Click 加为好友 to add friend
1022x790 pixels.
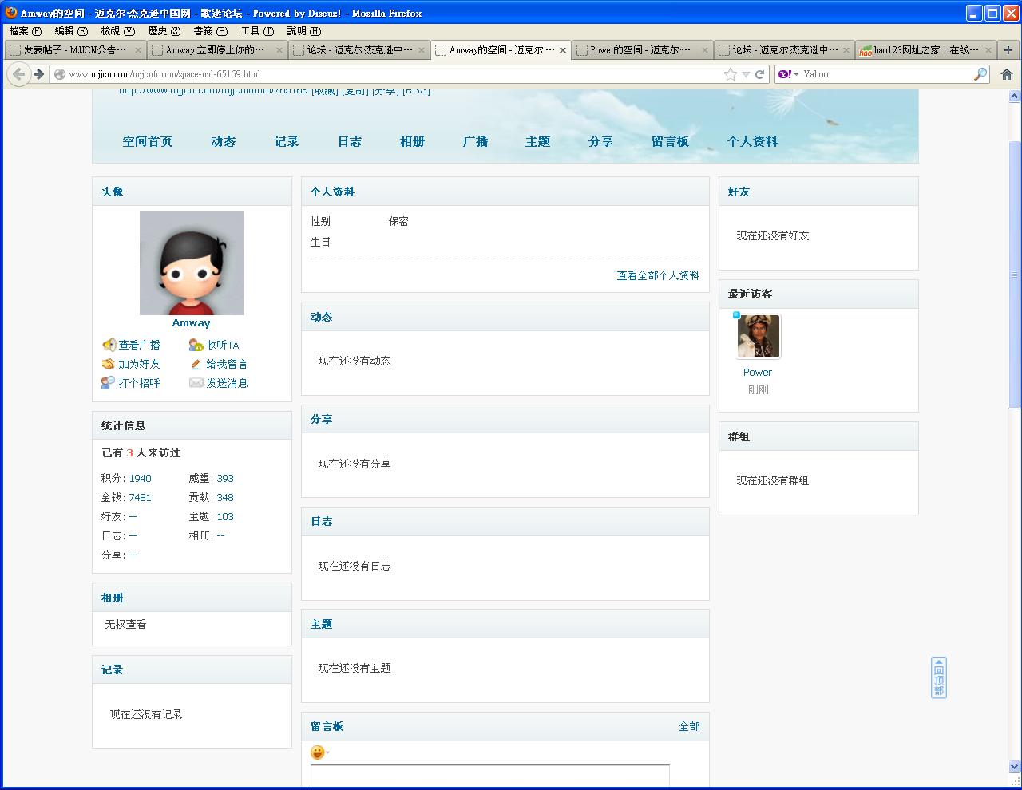pyautogui.click(x=139, y=364)
